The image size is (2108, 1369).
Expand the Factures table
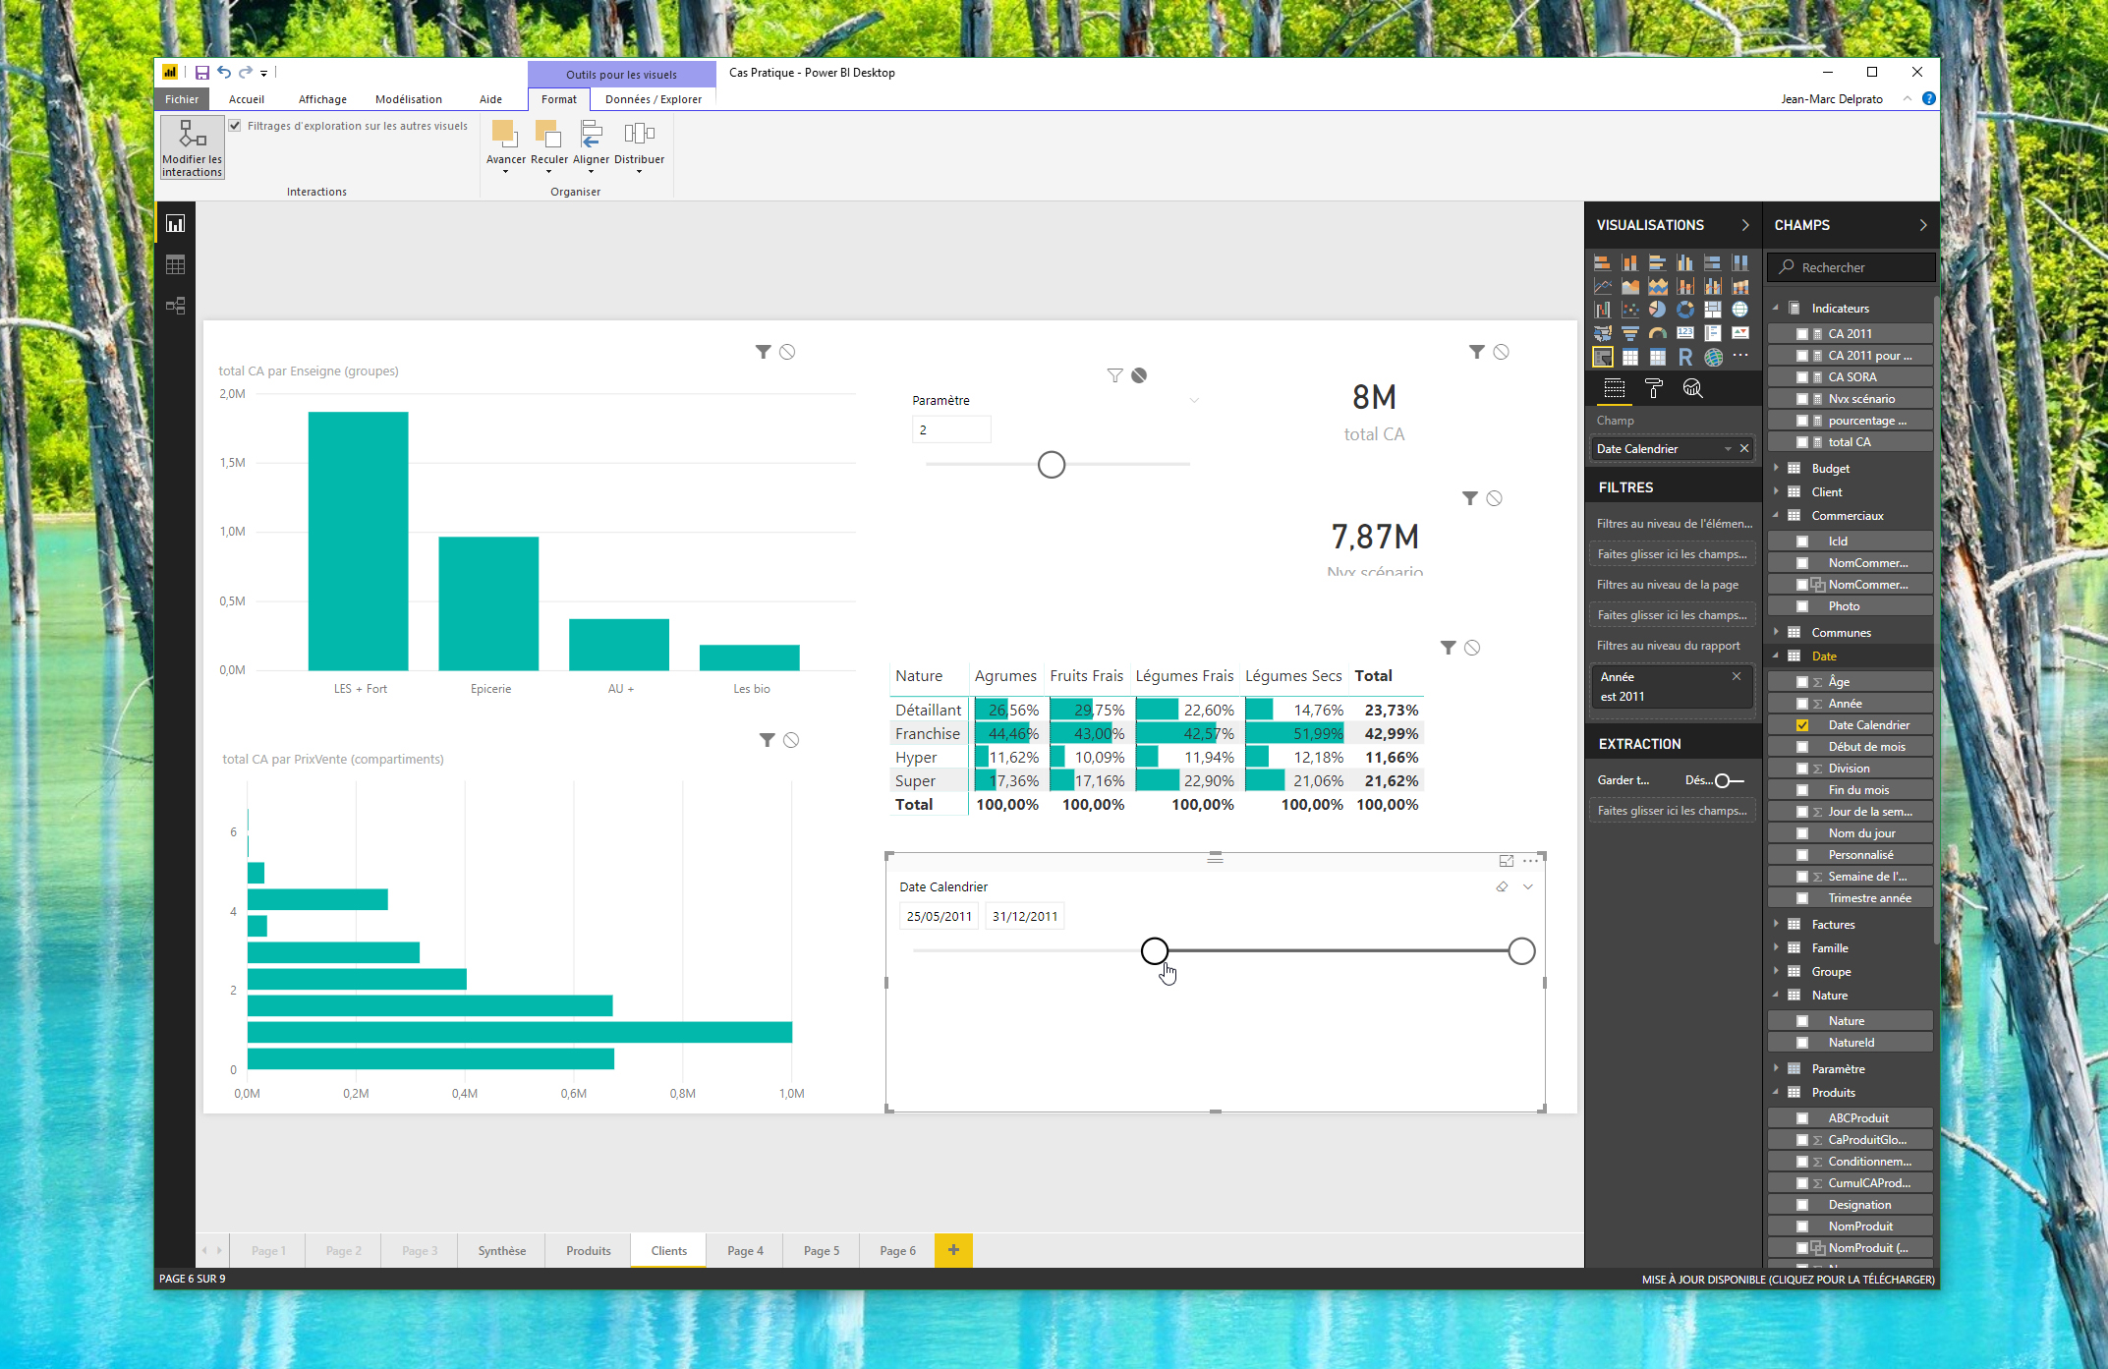coord(1776,924)
